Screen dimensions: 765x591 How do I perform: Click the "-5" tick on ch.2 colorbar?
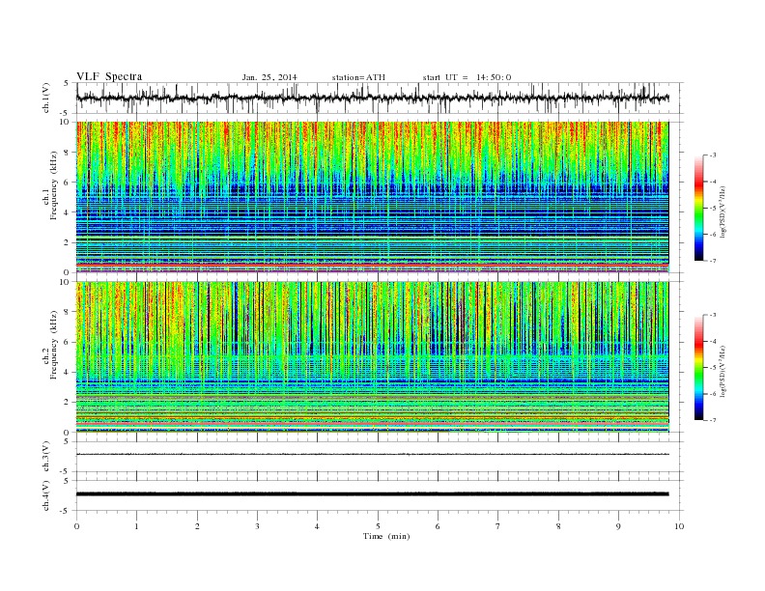[712, 368]
